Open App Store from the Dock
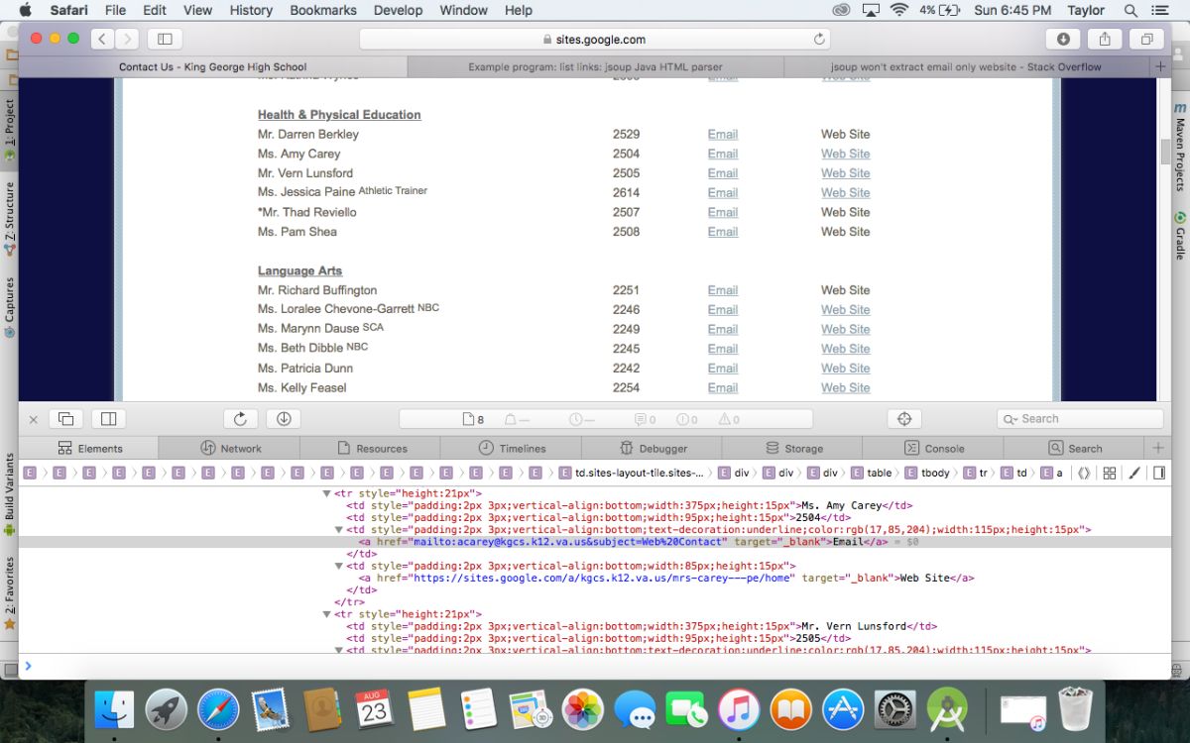Image resolution: width=1190 pixels, height=743 pixels. [x=843, y=709]
